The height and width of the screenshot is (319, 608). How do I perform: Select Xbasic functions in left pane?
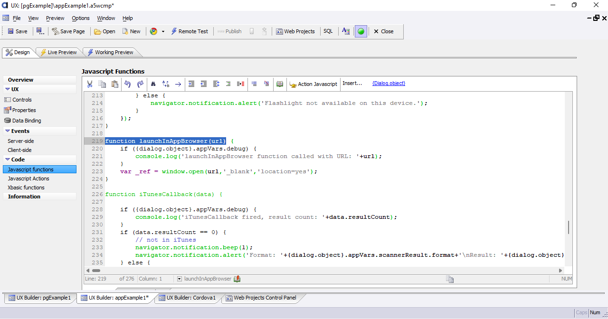point(26,188)
